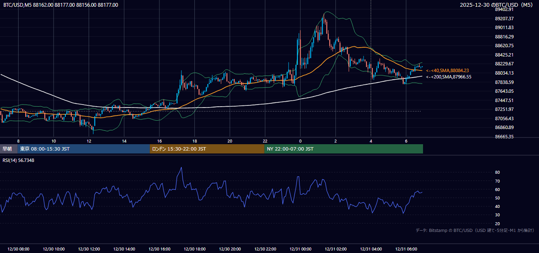The width and height of the screenshot is (539, 253).
Task: Click the 12/31 00:00 time label
Action: pyautogui.click(x=300, y=249)
